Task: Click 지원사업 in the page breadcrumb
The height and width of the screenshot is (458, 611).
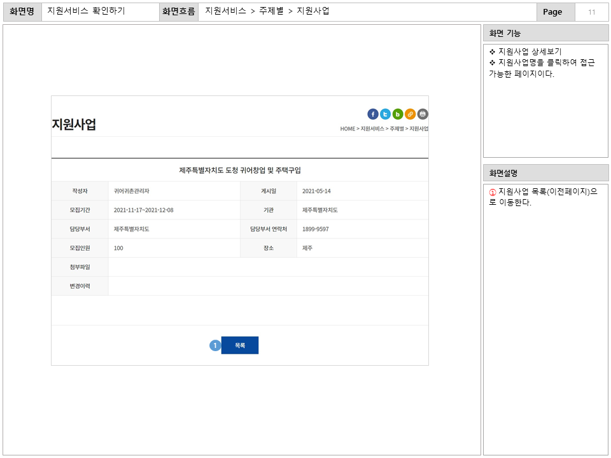Action: pos(419,128)
